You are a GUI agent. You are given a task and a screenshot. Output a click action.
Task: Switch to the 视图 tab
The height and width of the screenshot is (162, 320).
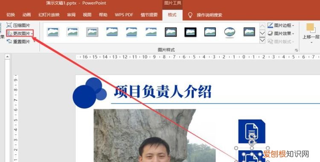click(87, 14)
